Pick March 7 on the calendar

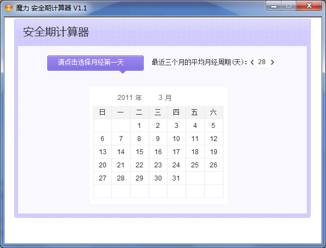tap(121, 139)
